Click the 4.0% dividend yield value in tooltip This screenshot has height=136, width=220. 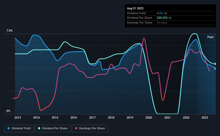(160, 13)
